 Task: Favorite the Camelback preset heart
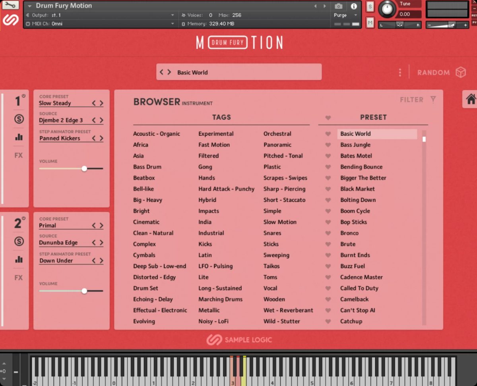[328, 299]
